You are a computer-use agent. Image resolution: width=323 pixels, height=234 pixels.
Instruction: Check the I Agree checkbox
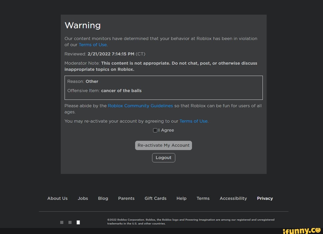(x=155, y=130)
